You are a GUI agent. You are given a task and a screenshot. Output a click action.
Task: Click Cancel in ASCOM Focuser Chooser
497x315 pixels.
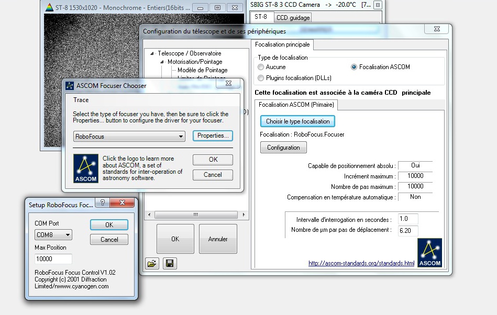213,175
